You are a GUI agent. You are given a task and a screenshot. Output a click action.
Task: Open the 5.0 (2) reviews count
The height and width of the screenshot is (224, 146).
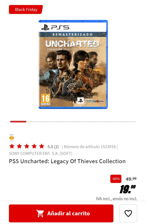click(53, 147)
